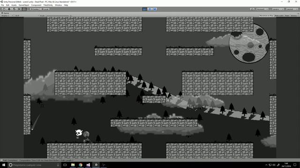Open Unity from taskbar
300x168 pixels.
point(96,165)
